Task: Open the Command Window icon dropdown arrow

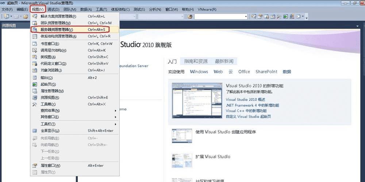Action: [x=303, y=16]
